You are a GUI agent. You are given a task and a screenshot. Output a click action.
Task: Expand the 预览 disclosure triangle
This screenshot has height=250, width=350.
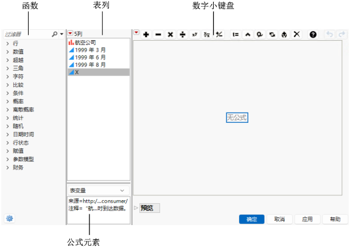click(136, 208)
